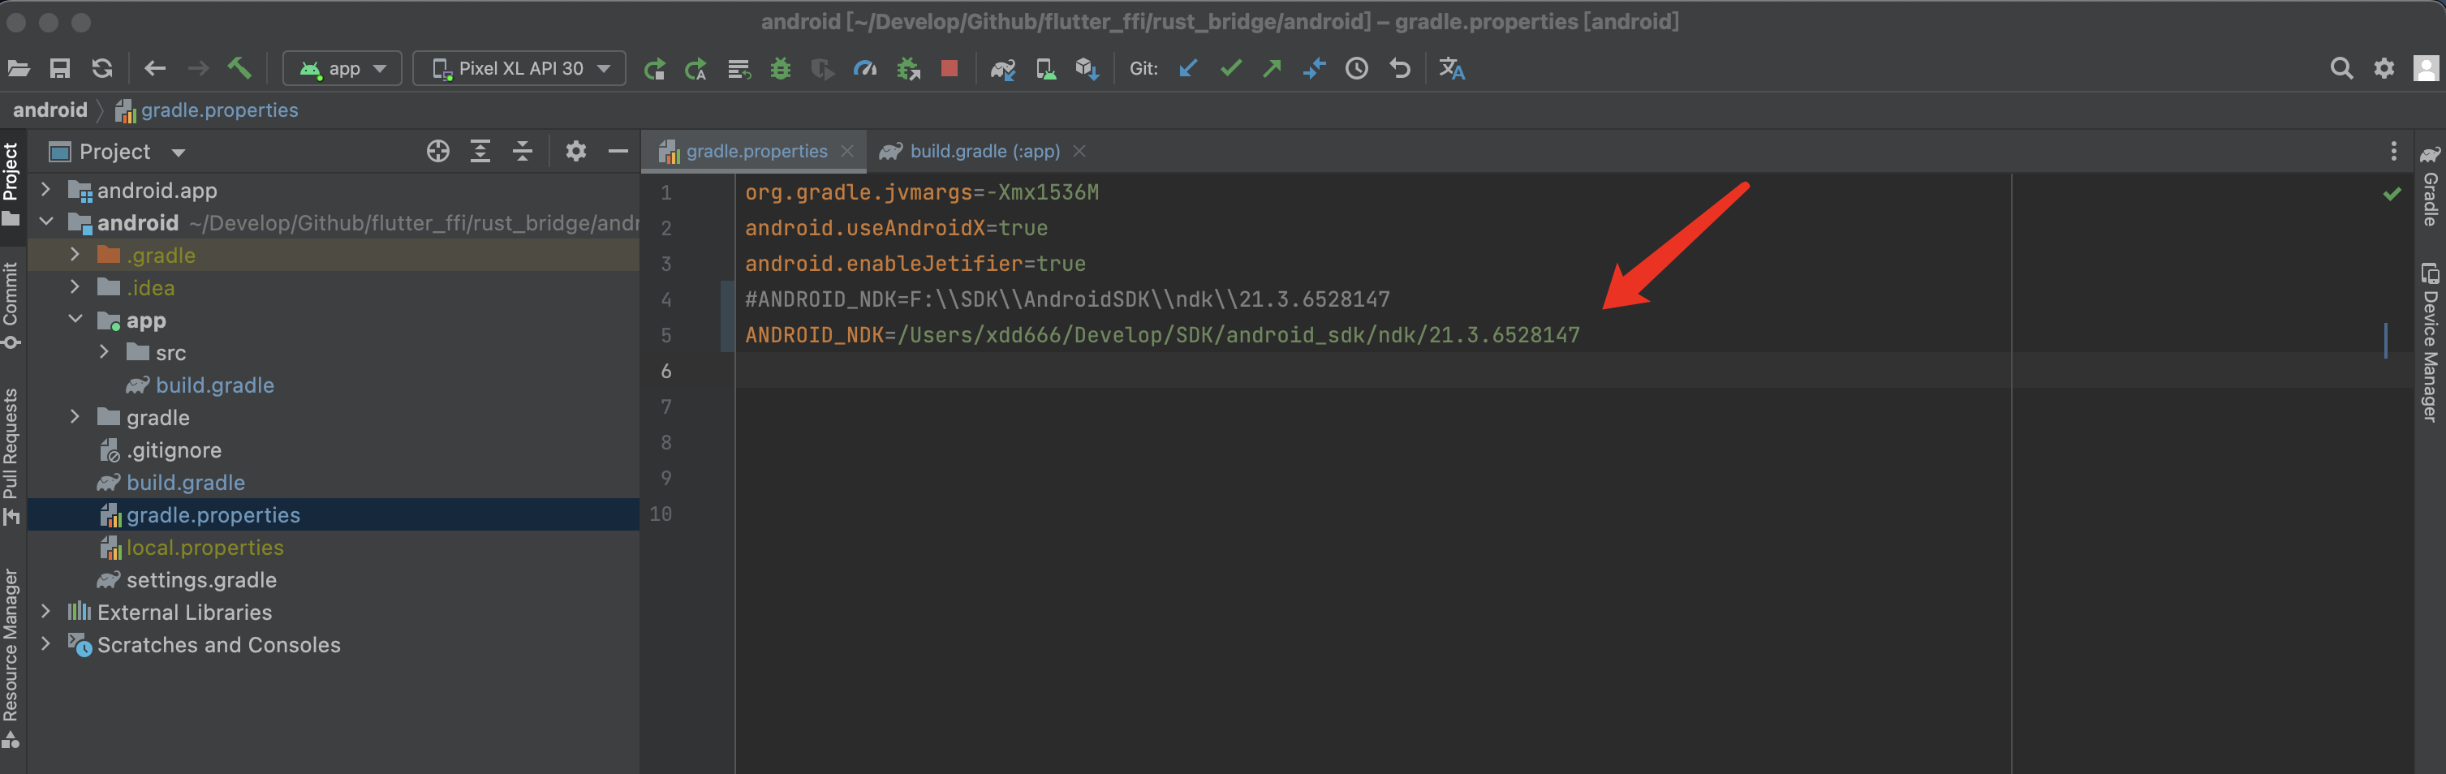
Task: Click the android breadcrumb
Action: pos(50,110)
